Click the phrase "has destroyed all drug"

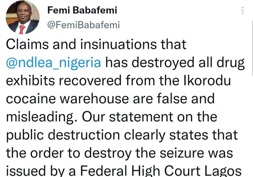[175, 62]
